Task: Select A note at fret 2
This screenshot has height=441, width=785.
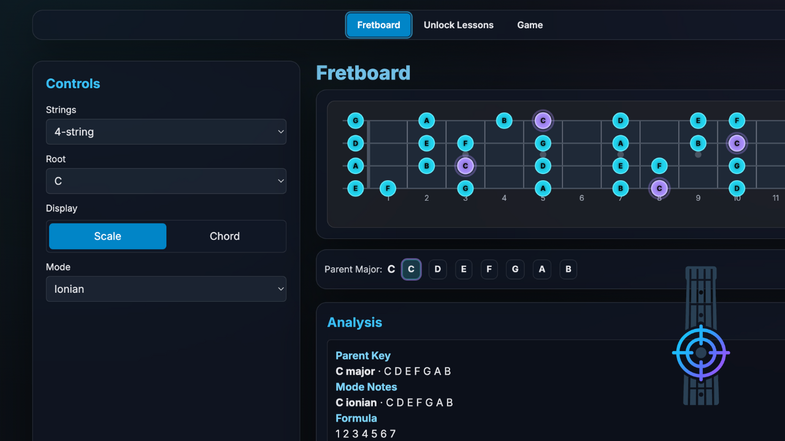Action: tap(427, 121)
